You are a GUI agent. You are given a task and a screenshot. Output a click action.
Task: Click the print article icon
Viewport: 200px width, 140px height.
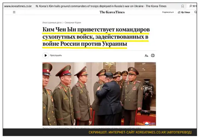[x=153, y=56]
